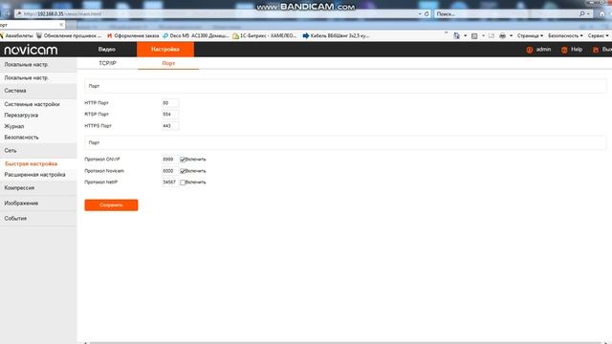This screenshot has height=344, width=612.
Task: Expand the Сеть sidebar section
Action: 38,151
